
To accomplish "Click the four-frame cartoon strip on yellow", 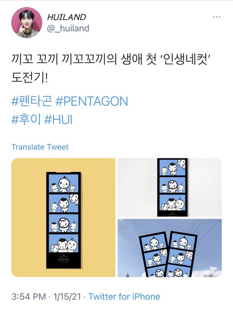I will point(64,220).
